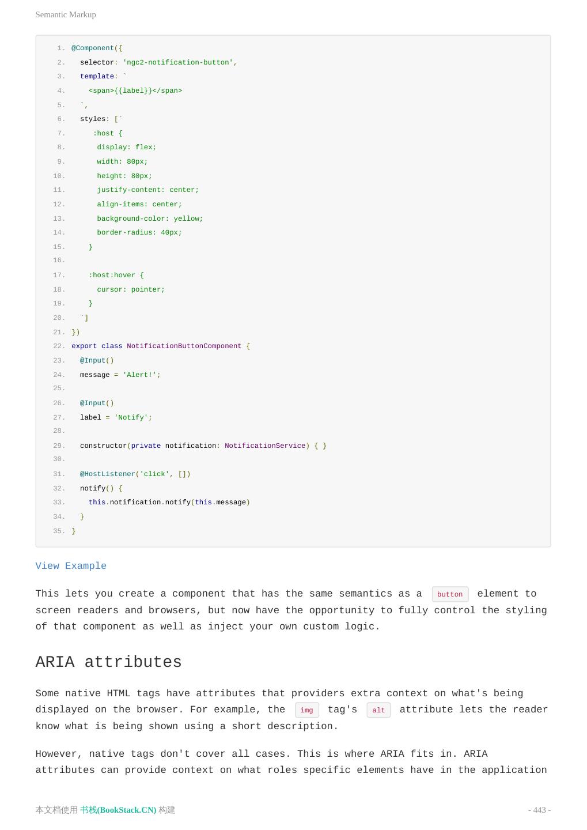The width and height of the screenshot is (587, 830).
Task: Click the NotificationService type in constructor
Action: (x=264, y=446)
